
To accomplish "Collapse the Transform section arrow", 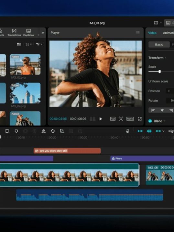I will [165, 58].
